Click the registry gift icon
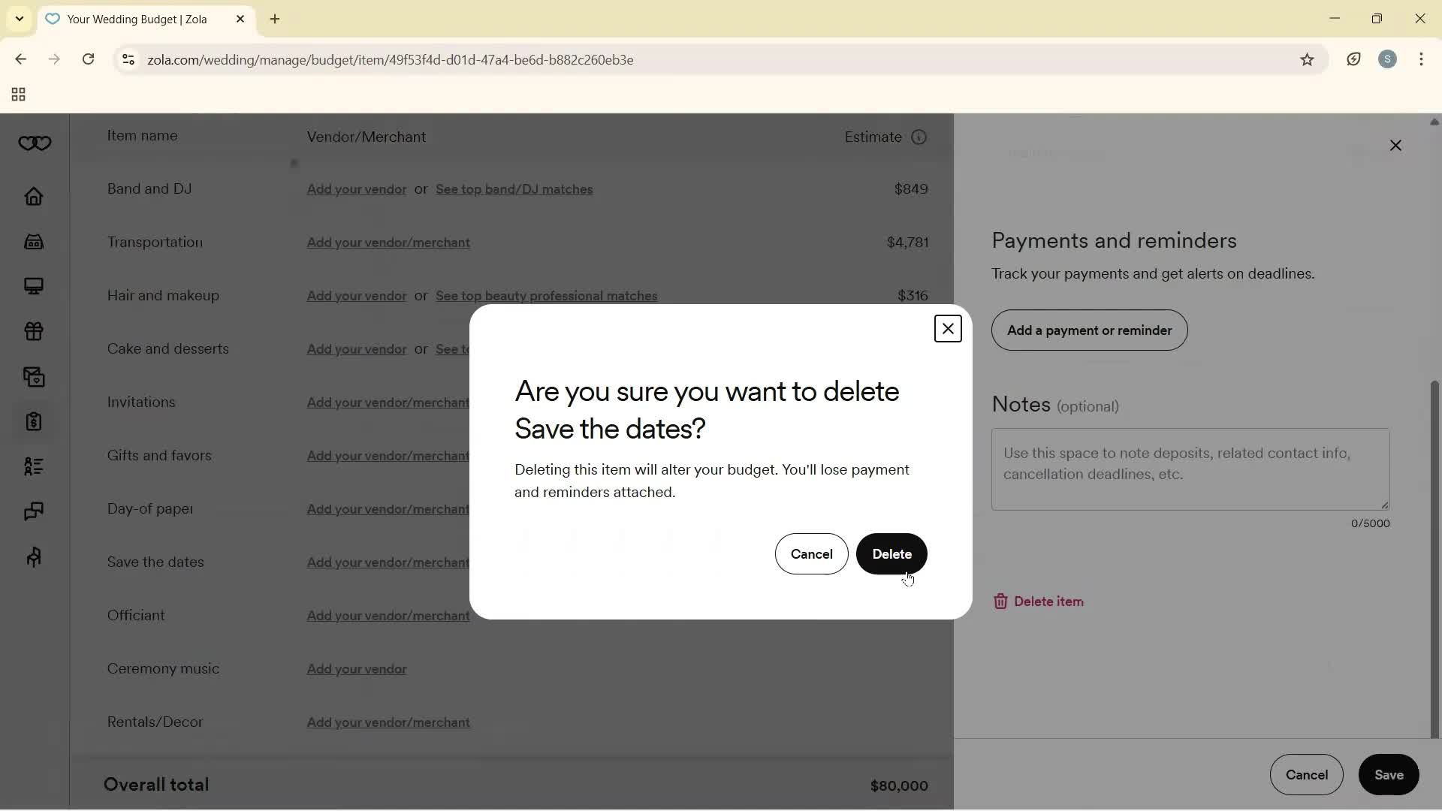This screenshot has height=811, width=1442. coord(34,331)
